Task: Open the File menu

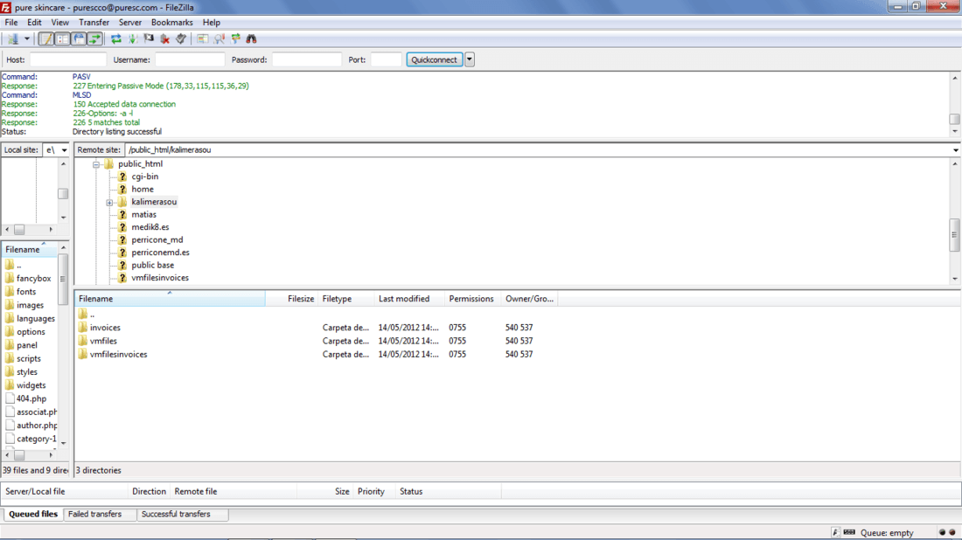Action: click(11, 22)
